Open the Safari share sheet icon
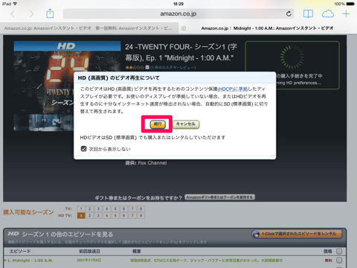Screen dimensions: 357x268 50,13
